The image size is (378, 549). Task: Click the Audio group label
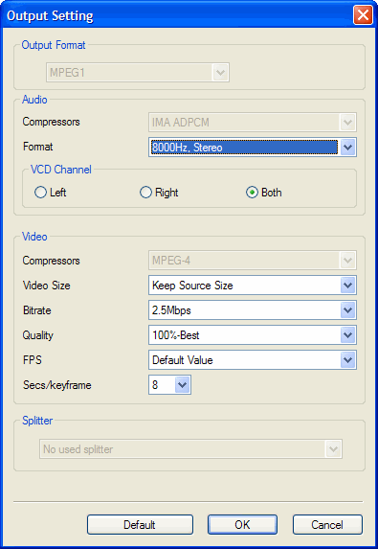click(x=34, y=100)
